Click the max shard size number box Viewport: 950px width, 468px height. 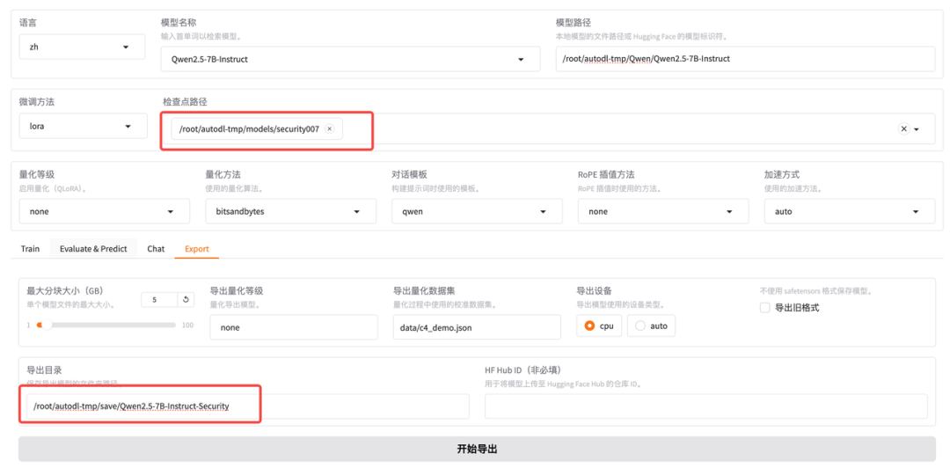coord(159,299)
